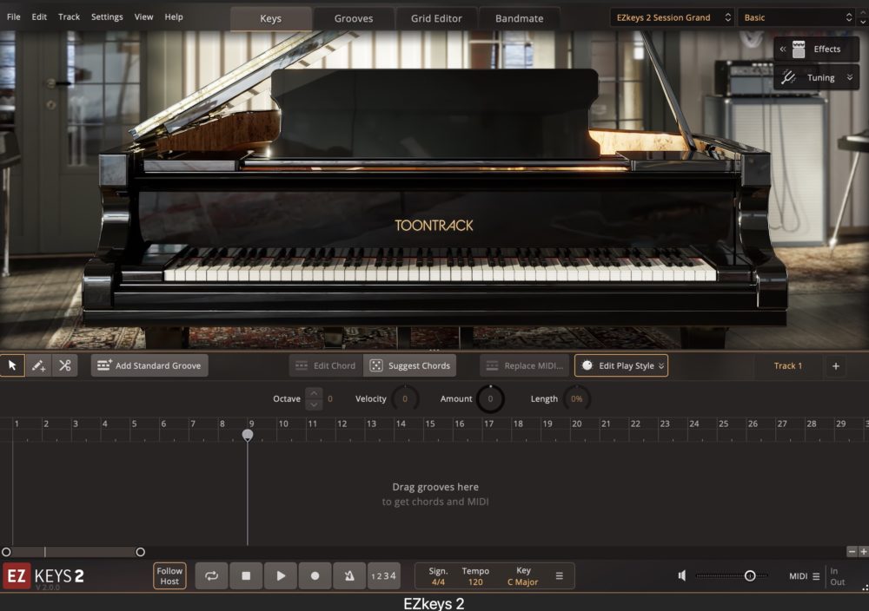The height and width of the screenshot is (611, 869).
Task: Switch to the Grooves tab
Action: (354, 18)
